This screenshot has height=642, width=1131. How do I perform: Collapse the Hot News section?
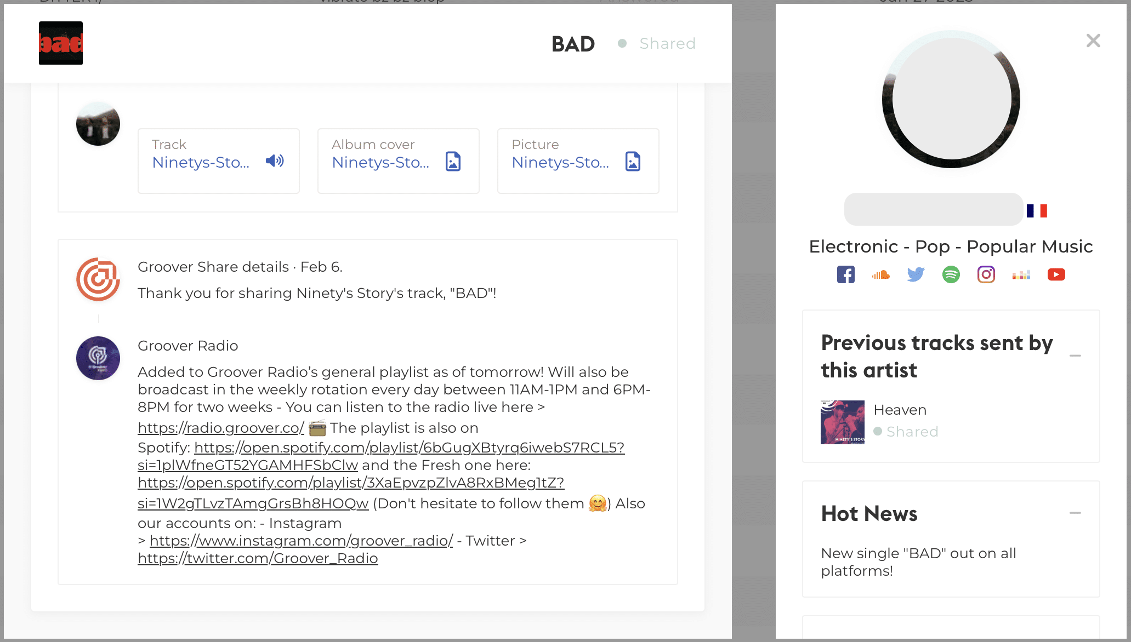(1075, 513)
